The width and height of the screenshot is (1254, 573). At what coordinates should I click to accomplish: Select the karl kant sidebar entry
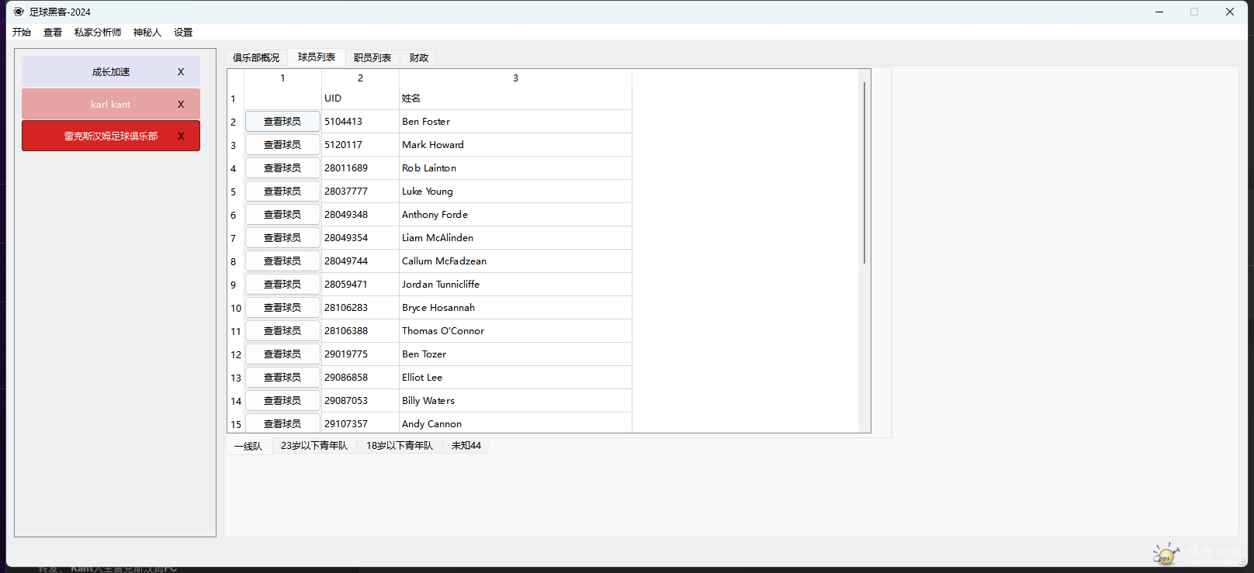pyautogui.click(x=110, y=105)
